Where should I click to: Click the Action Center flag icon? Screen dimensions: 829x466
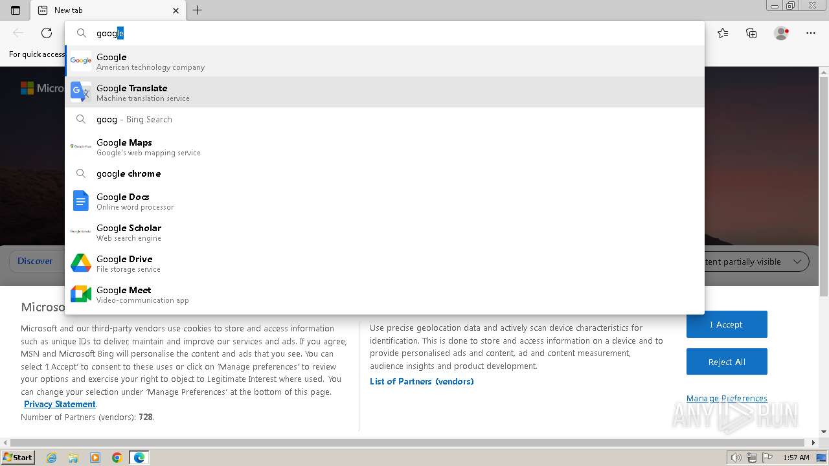pos(768,458)
